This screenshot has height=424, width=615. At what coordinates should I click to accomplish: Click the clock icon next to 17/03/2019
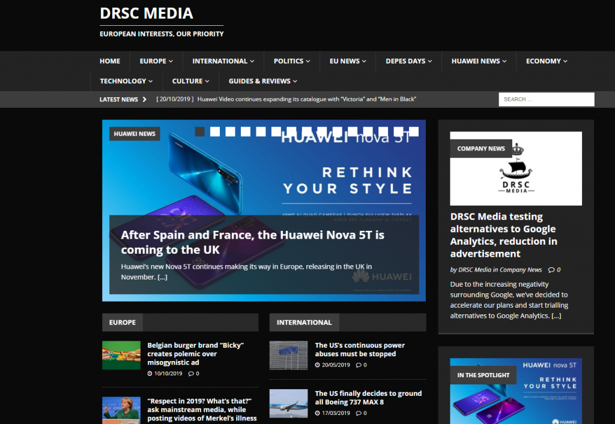coord(317,413)
